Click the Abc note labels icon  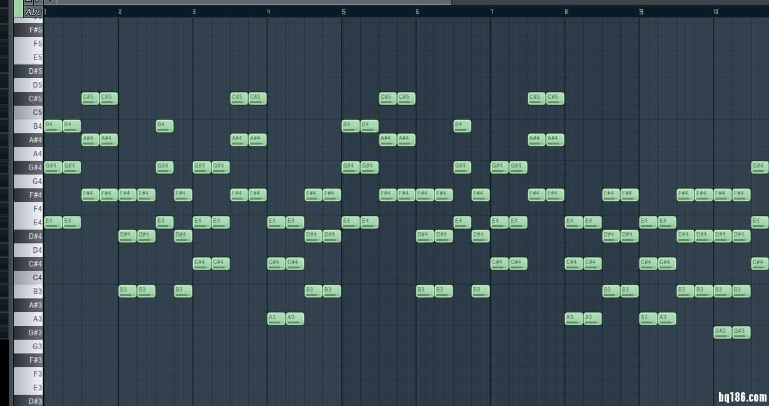(33, 12)
